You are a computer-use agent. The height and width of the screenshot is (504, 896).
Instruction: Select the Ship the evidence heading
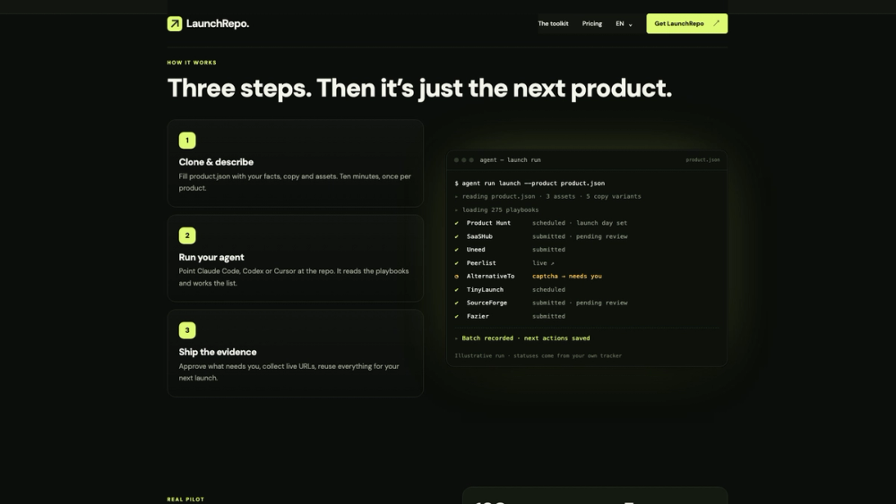click(217, 352)
